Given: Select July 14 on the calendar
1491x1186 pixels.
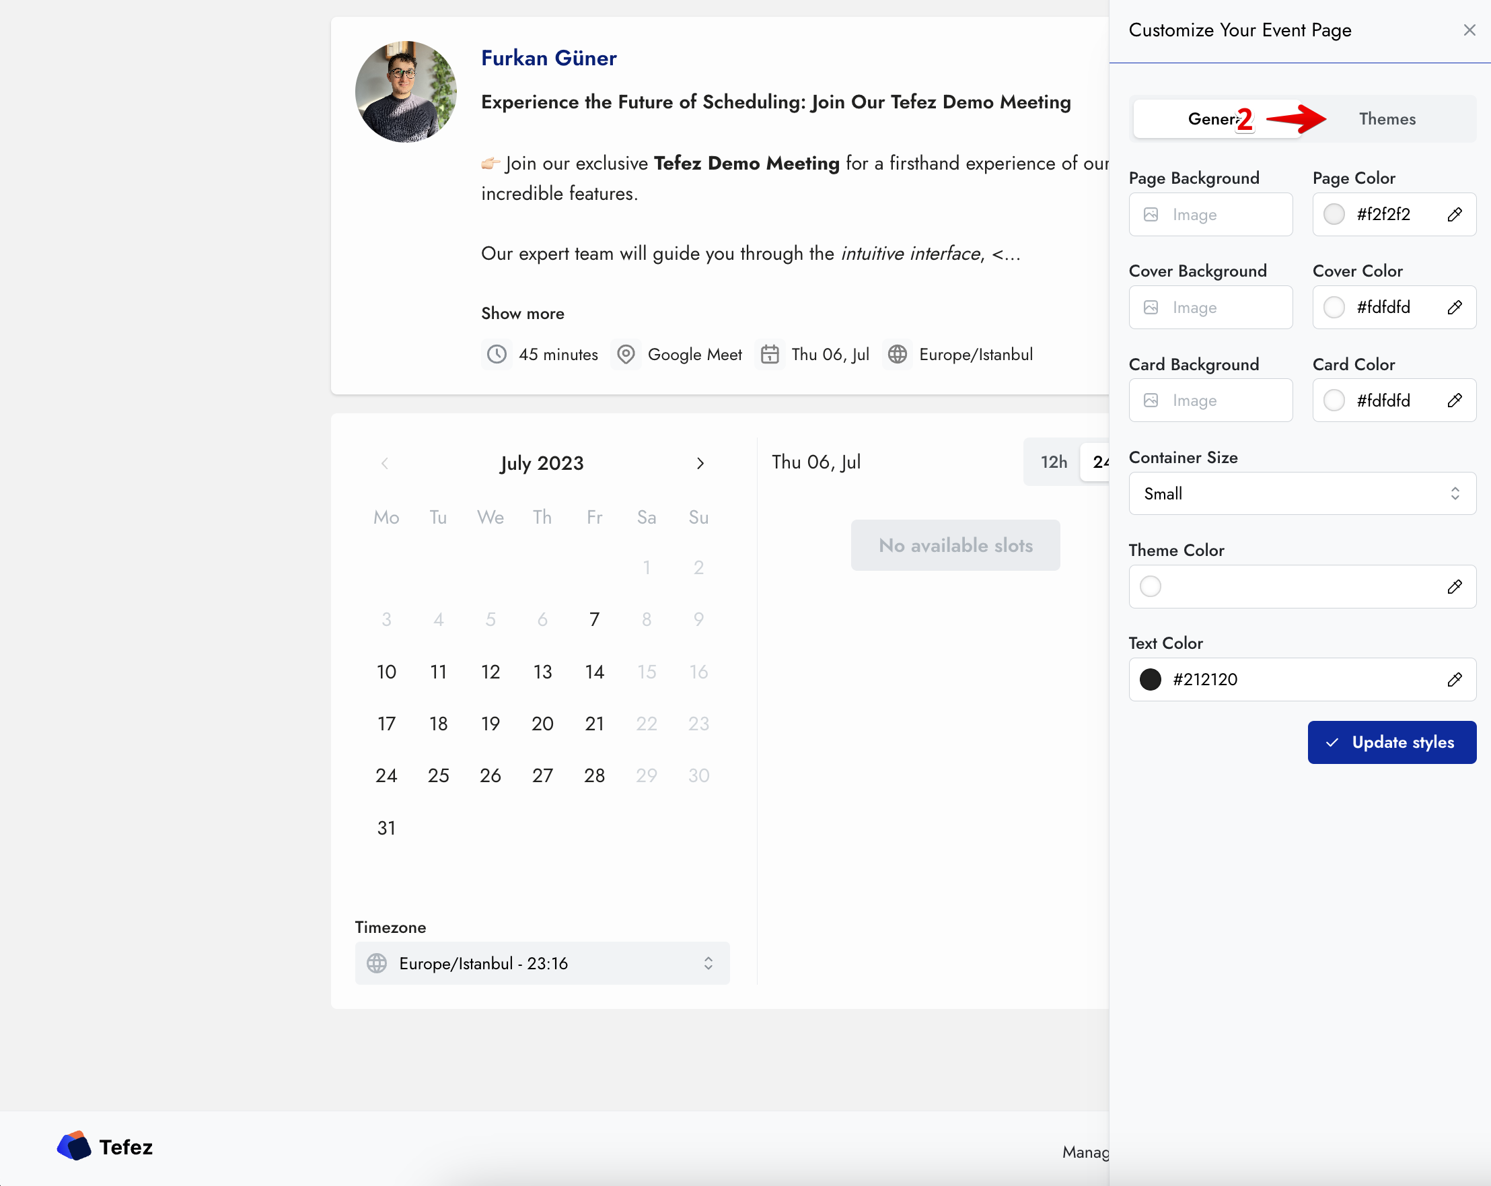Looking at the screenshot, I should 594,672.
